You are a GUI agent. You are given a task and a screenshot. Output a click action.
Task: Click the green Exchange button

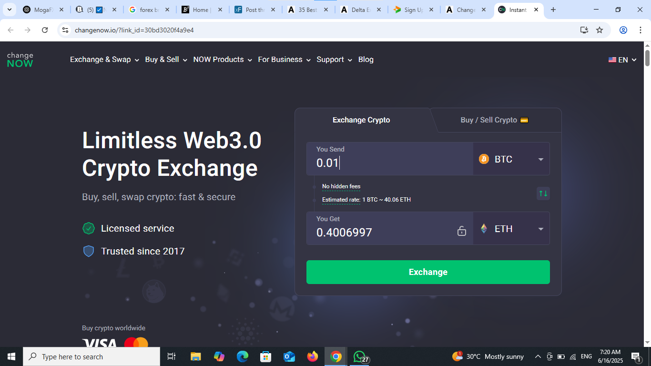click(x=428, y=272)
